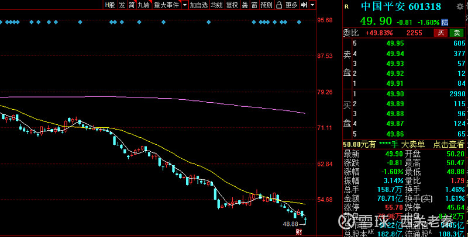The height and width of the screenshot is (237, 468).
Task: Click the 54.68 price axis label
Action: point(325,199)
